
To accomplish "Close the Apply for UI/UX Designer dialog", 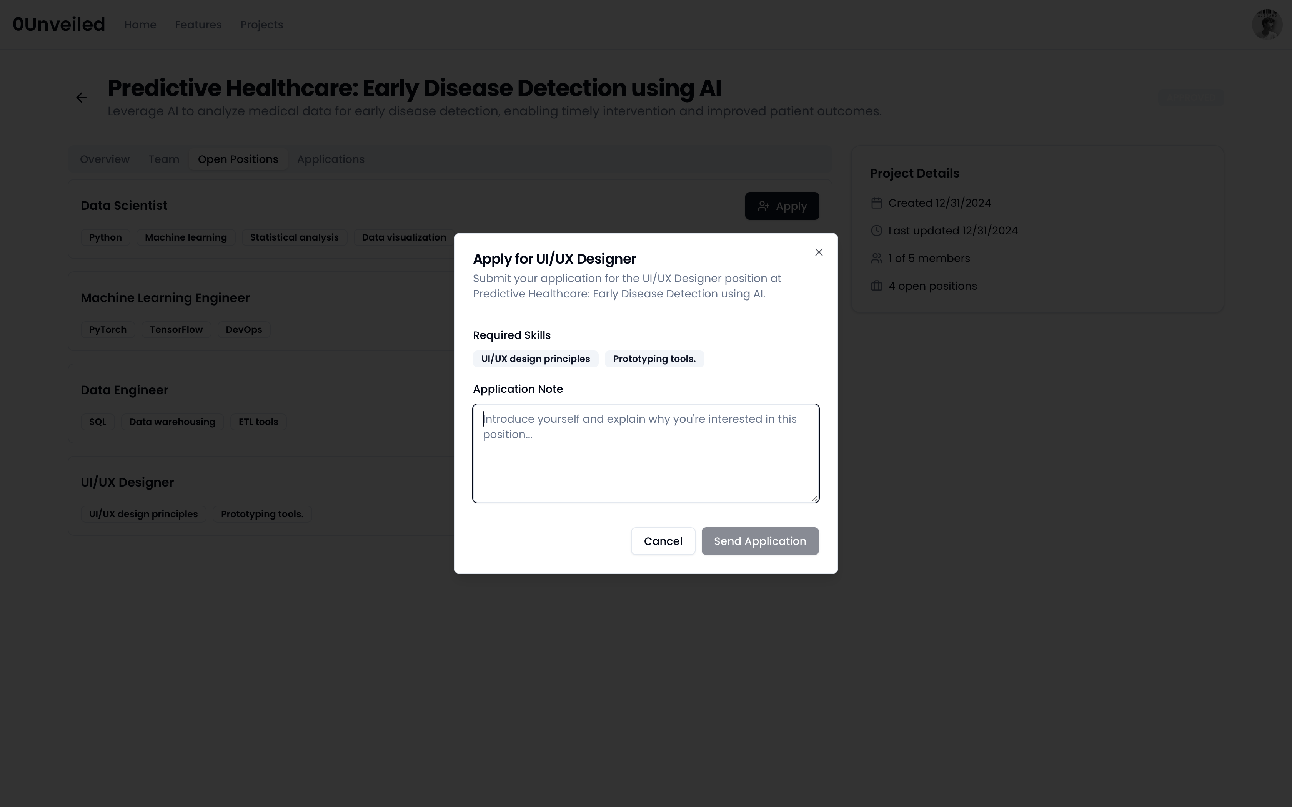I will (818, 252).
